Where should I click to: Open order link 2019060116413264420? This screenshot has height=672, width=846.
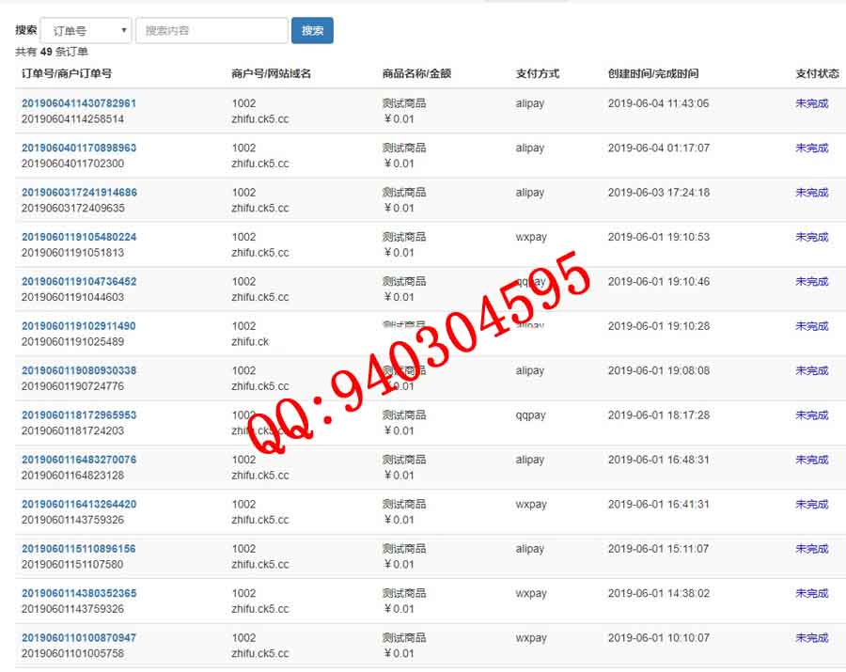[x=79, y=504]
